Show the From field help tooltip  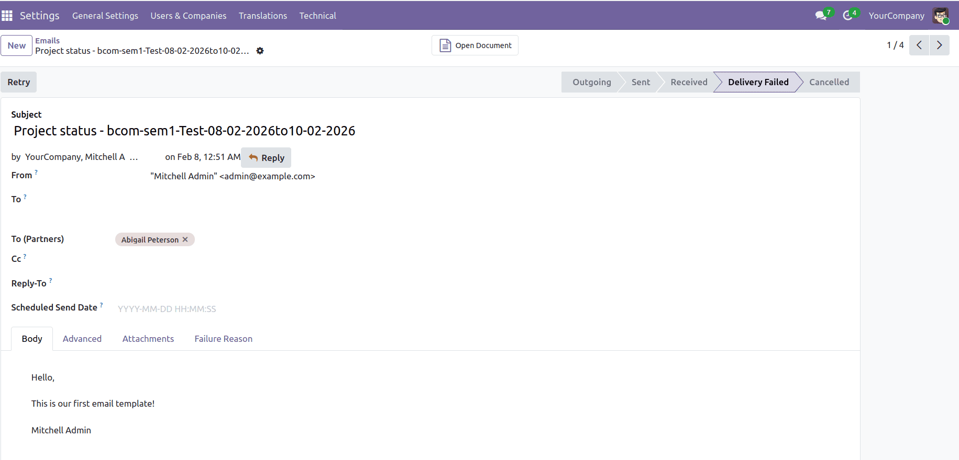[x=36, y=171]
